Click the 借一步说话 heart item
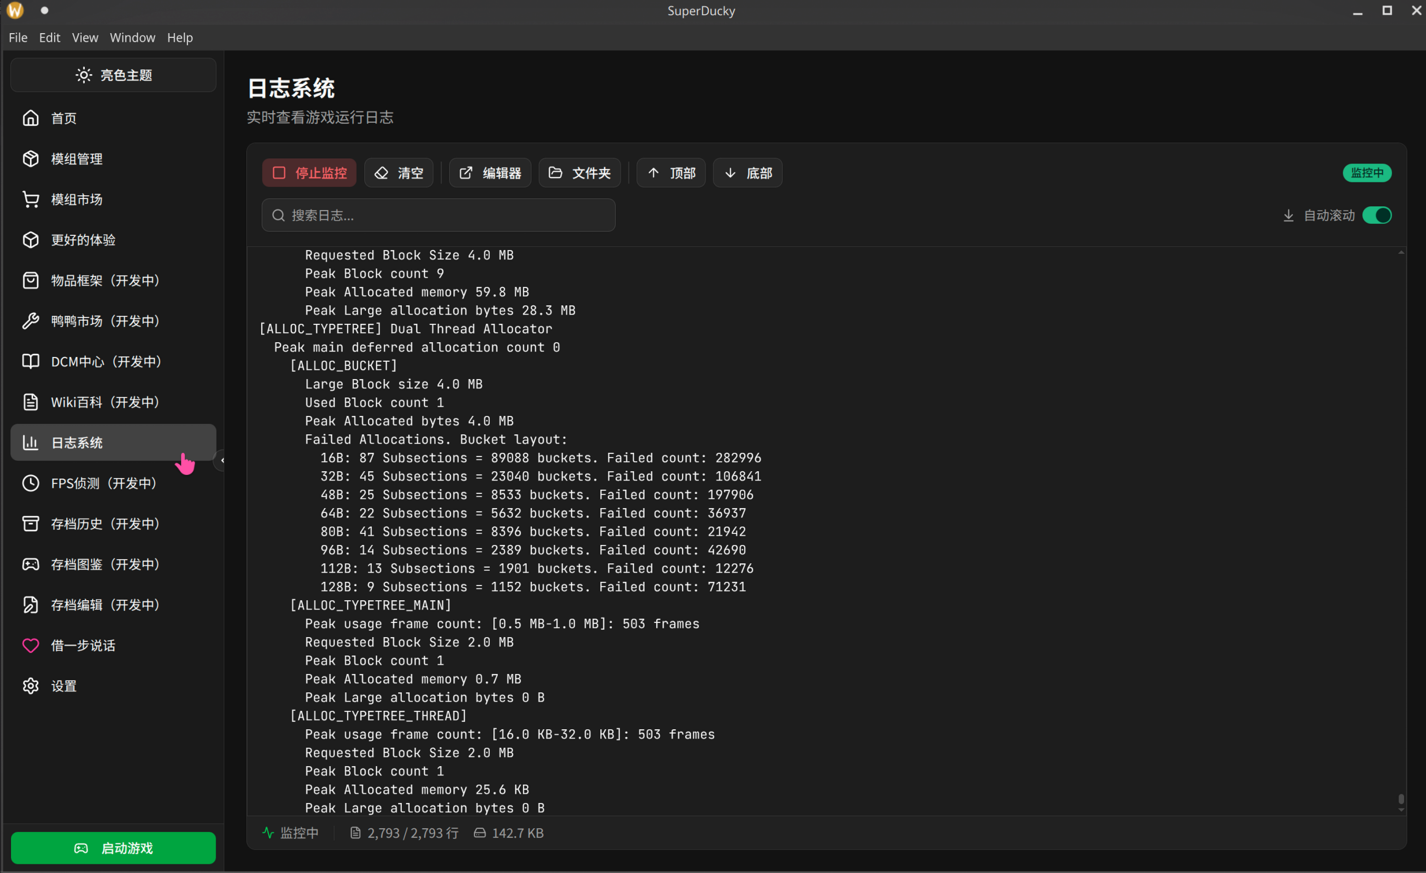Viewport: 1426px width, 873px height. (82, 646)
